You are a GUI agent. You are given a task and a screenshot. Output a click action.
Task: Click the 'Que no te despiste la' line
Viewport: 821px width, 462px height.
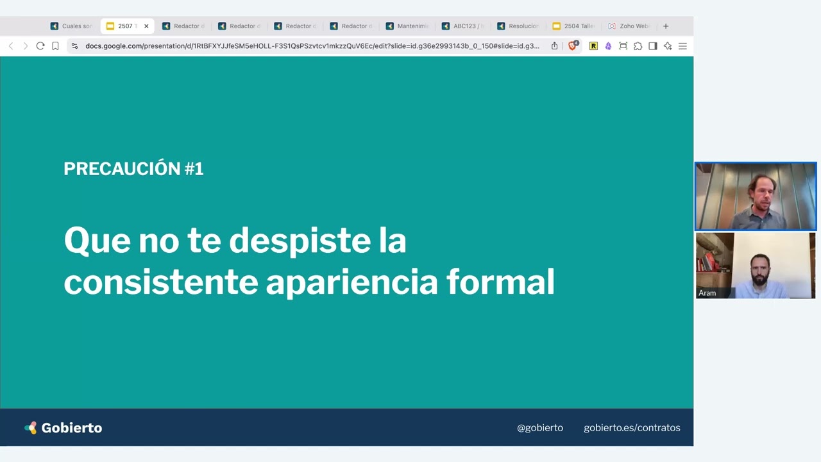(235, 241)
